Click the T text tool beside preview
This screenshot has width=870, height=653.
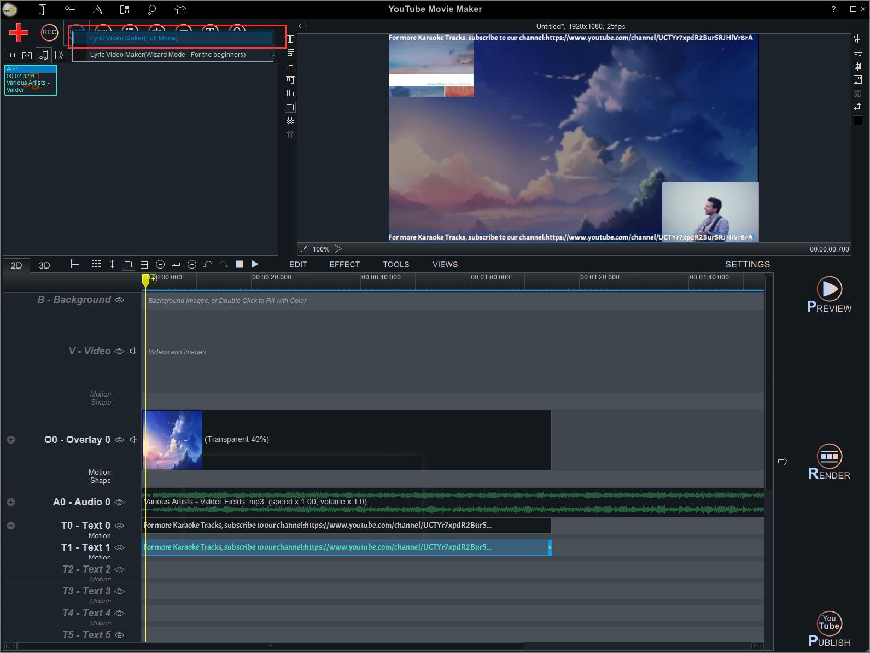[290, 39]
